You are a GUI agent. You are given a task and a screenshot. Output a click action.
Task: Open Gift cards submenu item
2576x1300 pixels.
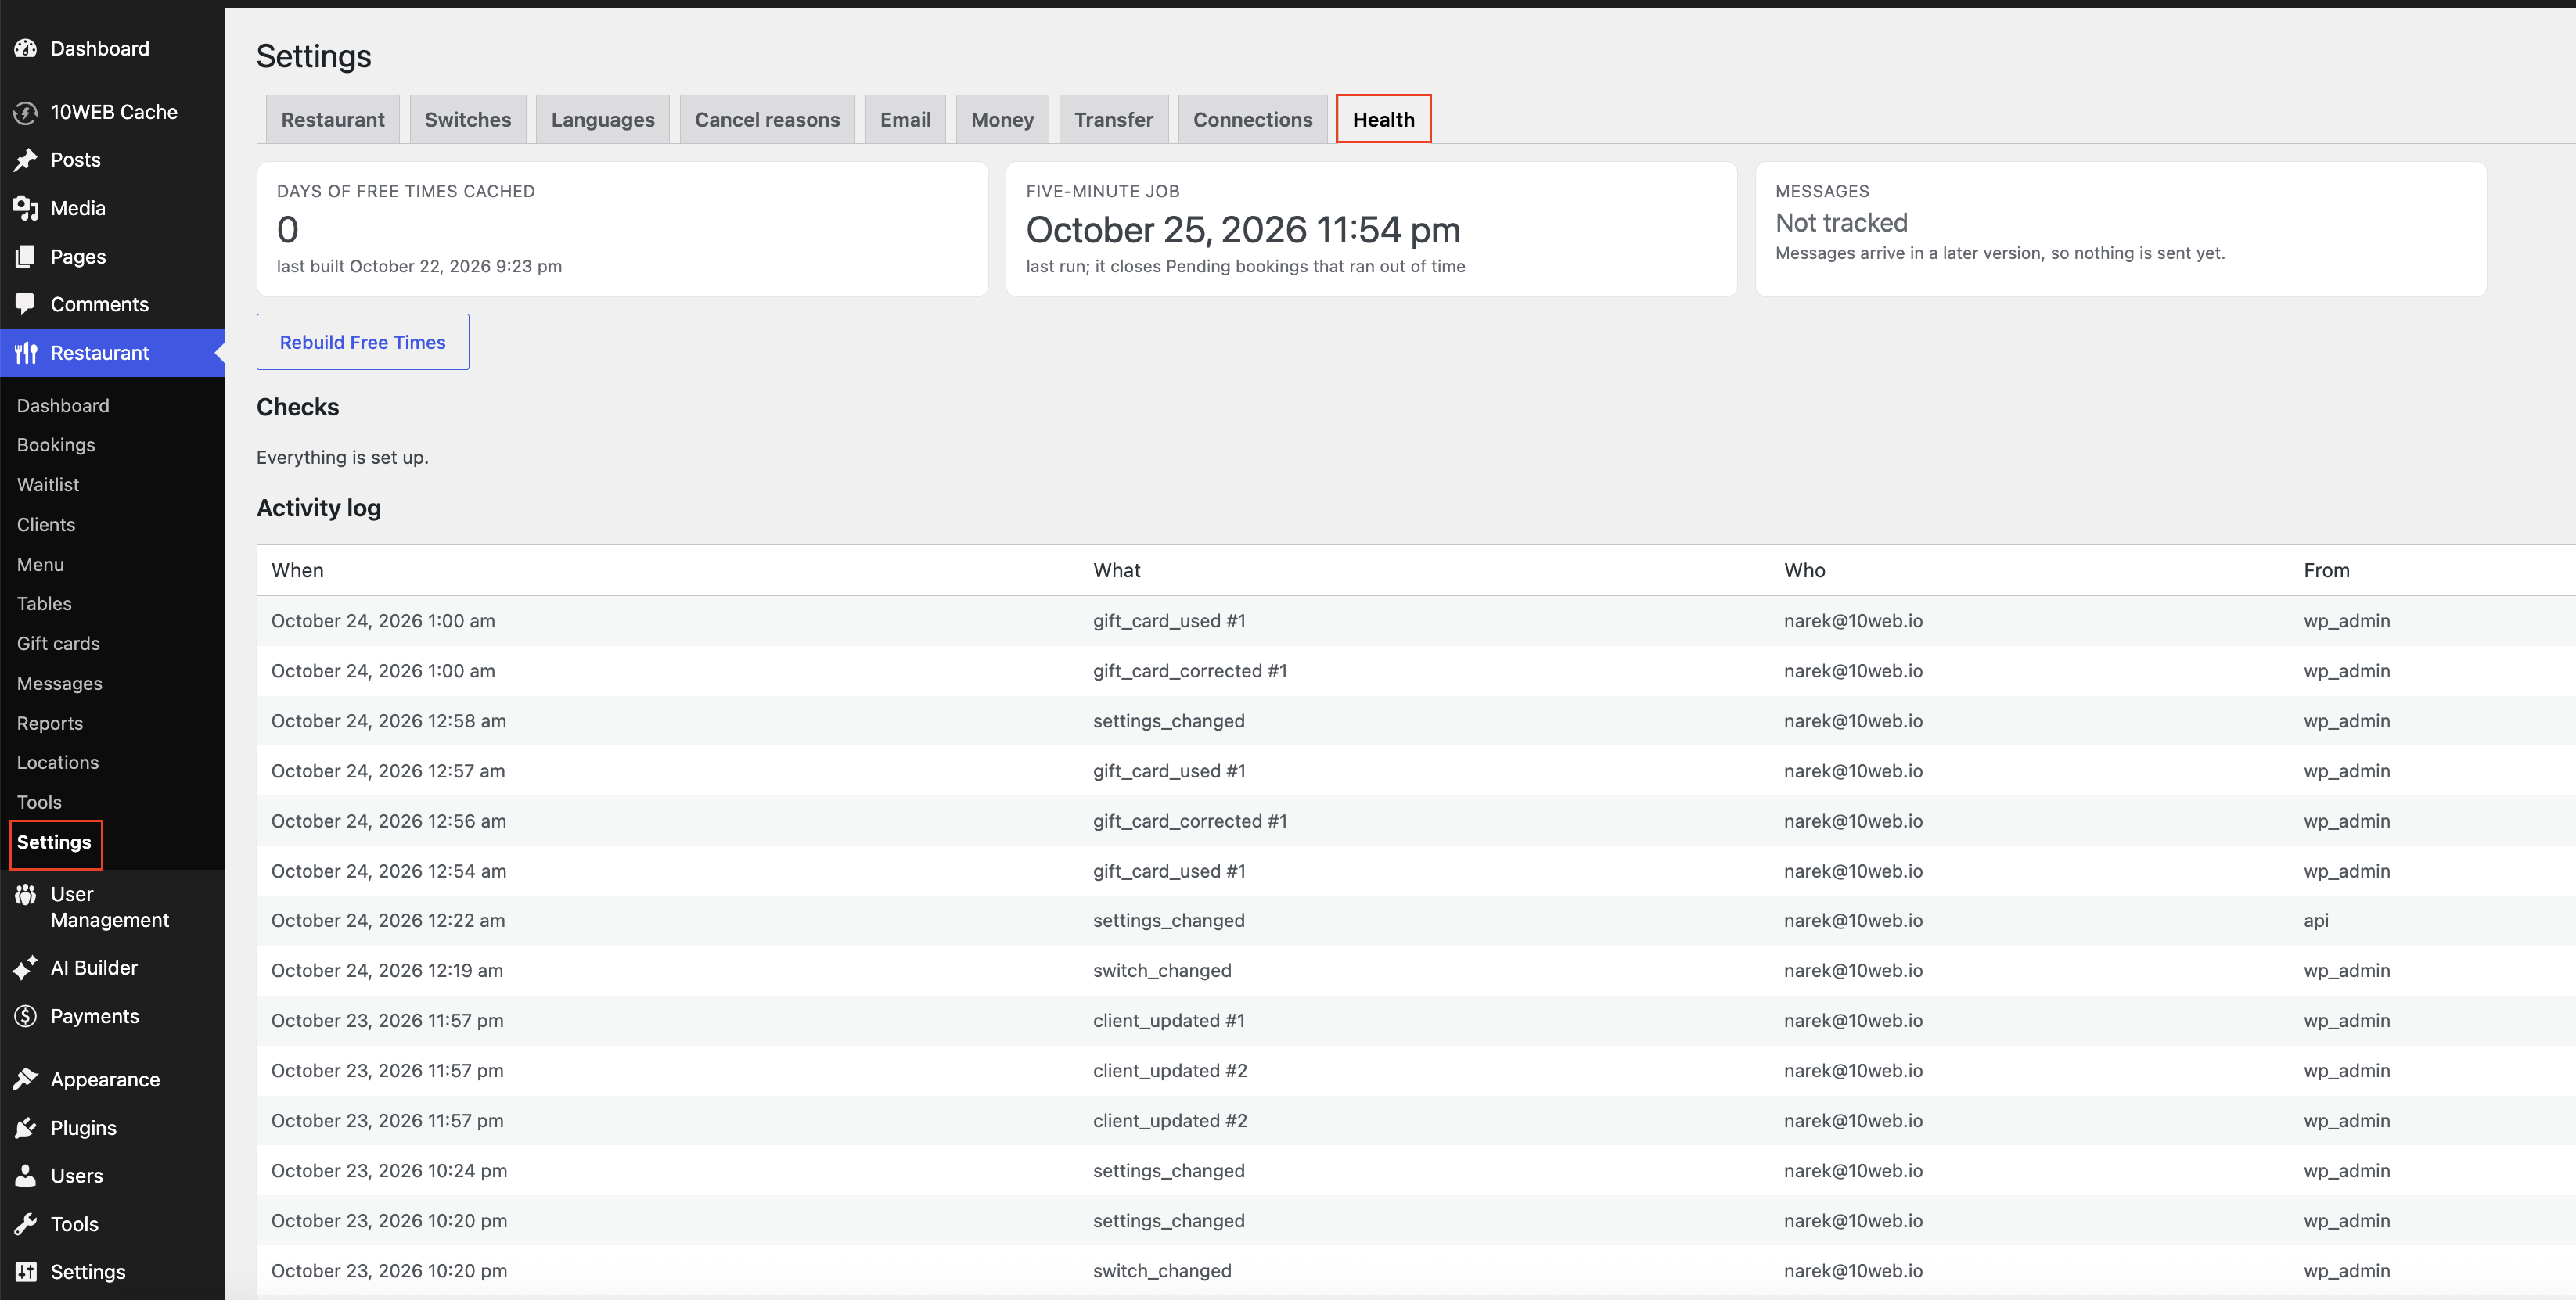[x=58, y=644]
